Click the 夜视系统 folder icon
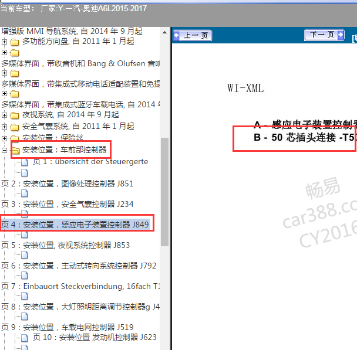This screenshot has width=357, height=350. (15, 115)
